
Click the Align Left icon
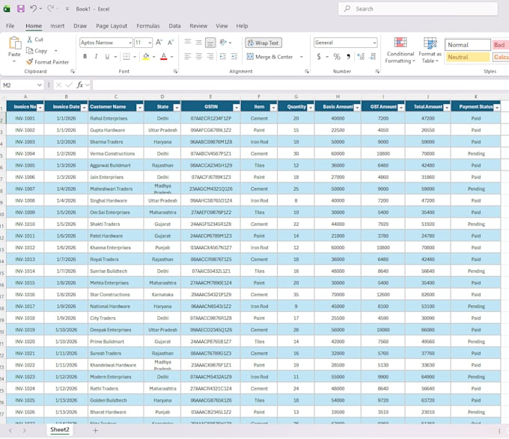(187, 56)
